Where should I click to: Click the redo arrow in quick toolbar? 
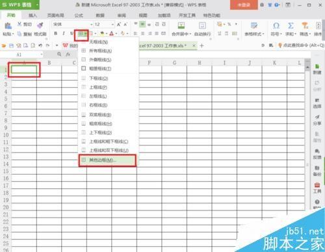[x=48, y=45]
